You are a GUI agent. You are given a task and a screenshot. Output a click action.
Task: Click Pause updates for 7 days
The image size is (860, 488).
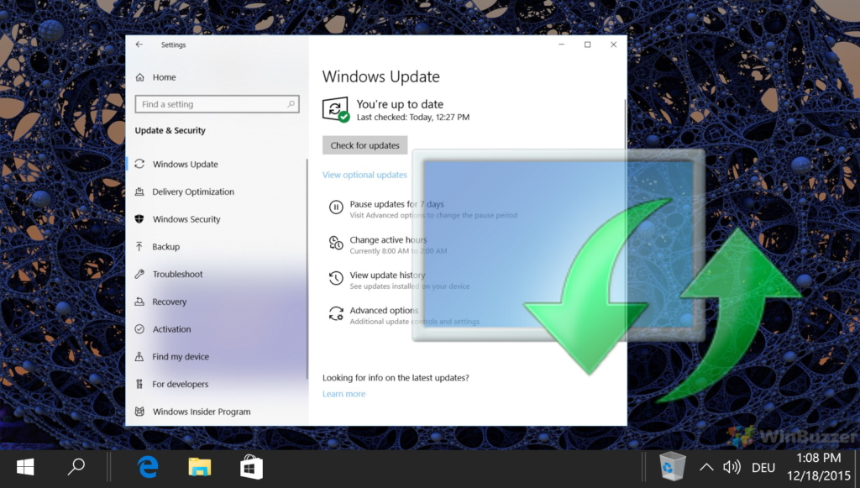(397, 204)
